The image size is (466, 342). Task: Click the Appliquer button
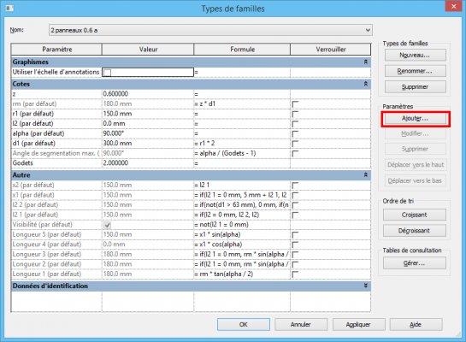click(358, 324)
